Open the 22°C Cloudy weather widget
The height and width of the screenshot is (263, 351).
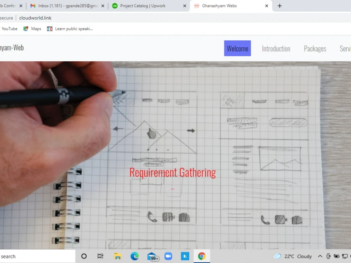click(x=293, y=256)
